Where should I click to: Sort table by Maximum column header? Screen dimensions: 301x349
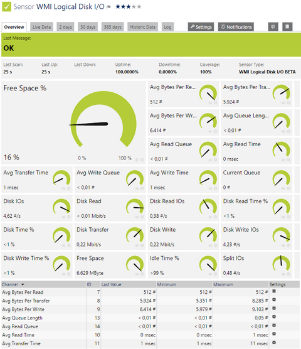(223, 284)
